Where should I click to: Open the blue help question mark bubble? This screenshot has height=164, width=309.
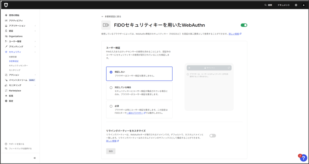pos(304,158)
